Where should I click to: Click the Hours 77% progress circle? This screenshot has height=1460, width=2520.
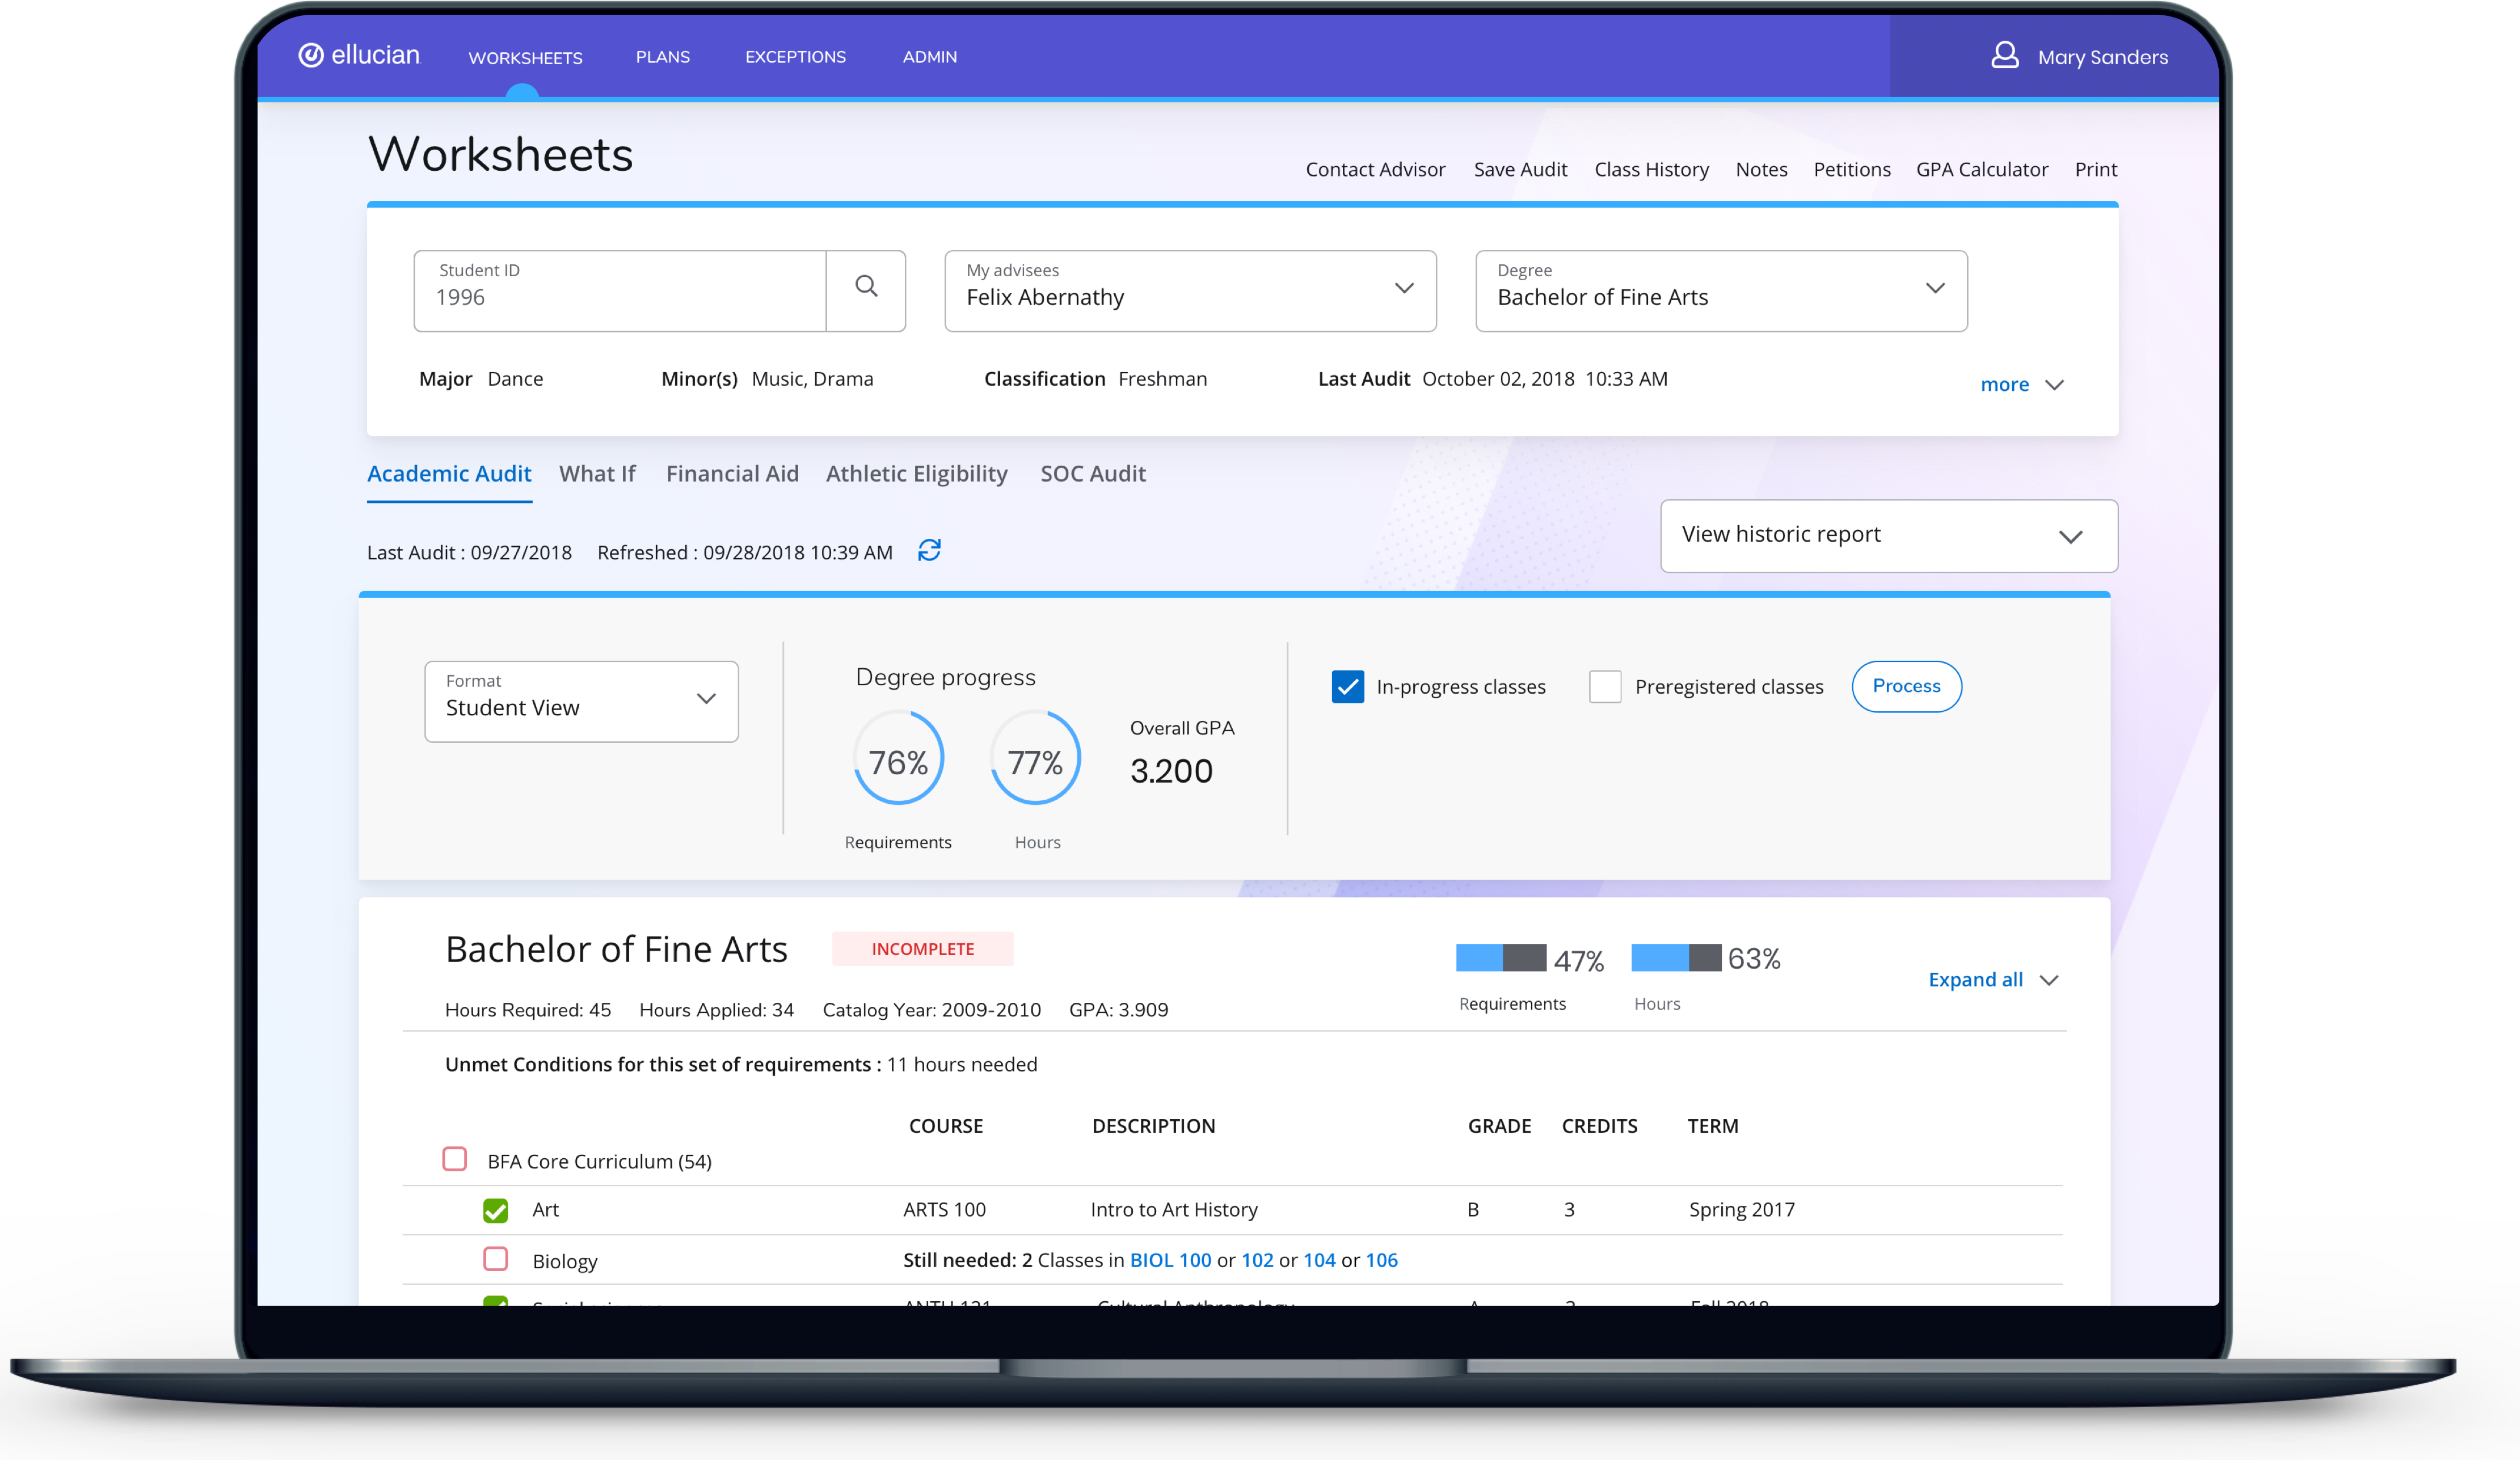point(1035,758)
